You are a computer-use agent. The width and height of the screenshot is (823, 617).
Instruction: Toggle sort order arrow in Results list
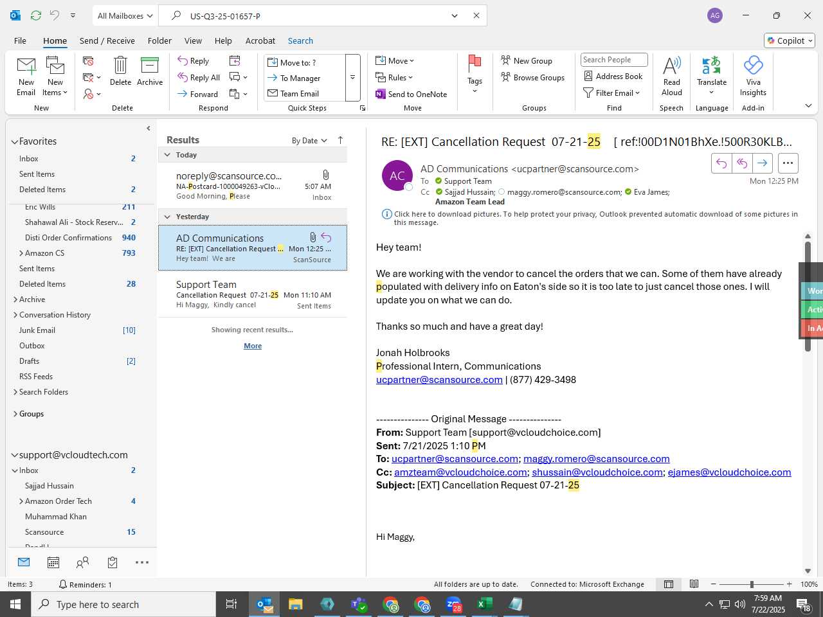click(340, 140)
